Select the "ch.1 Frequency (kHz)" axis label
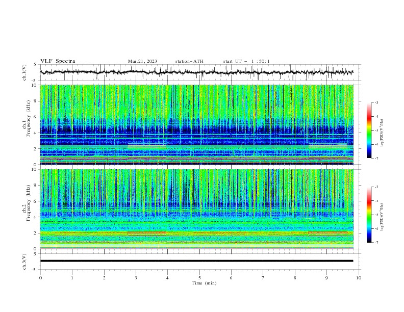This screenshot has width=404, height=312. tap(26, 118)
